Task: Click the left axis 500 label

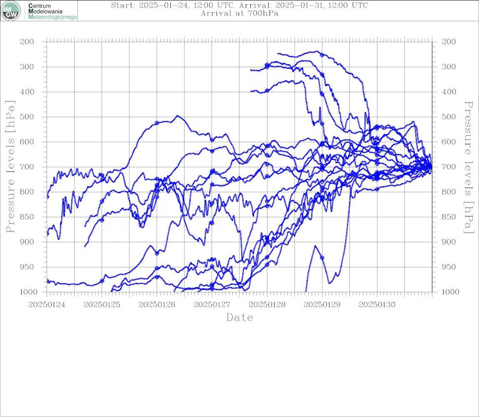Action: point(27,117)
